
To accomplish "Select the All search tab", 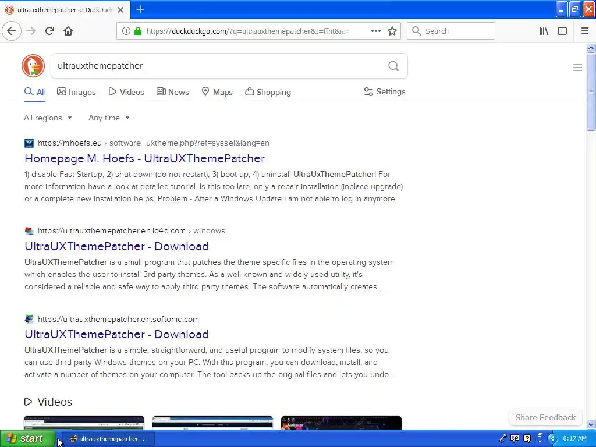I will click(x=34, y=92).
